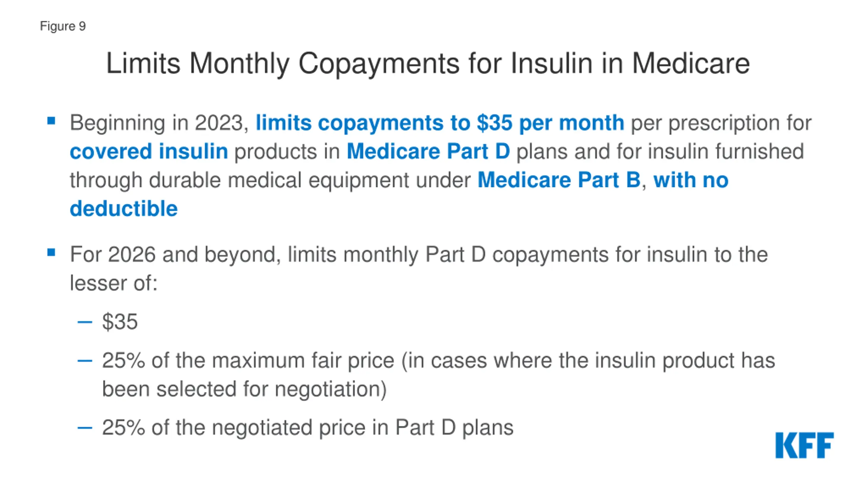The height and width of the screenshot is (488, 867).
Task: Click the dash before '25% of the negotiated'
Action: (x=85, y=428)
